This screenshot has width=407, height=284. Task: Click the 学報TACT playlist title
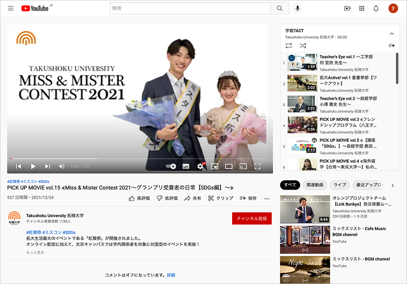(295, 31)
